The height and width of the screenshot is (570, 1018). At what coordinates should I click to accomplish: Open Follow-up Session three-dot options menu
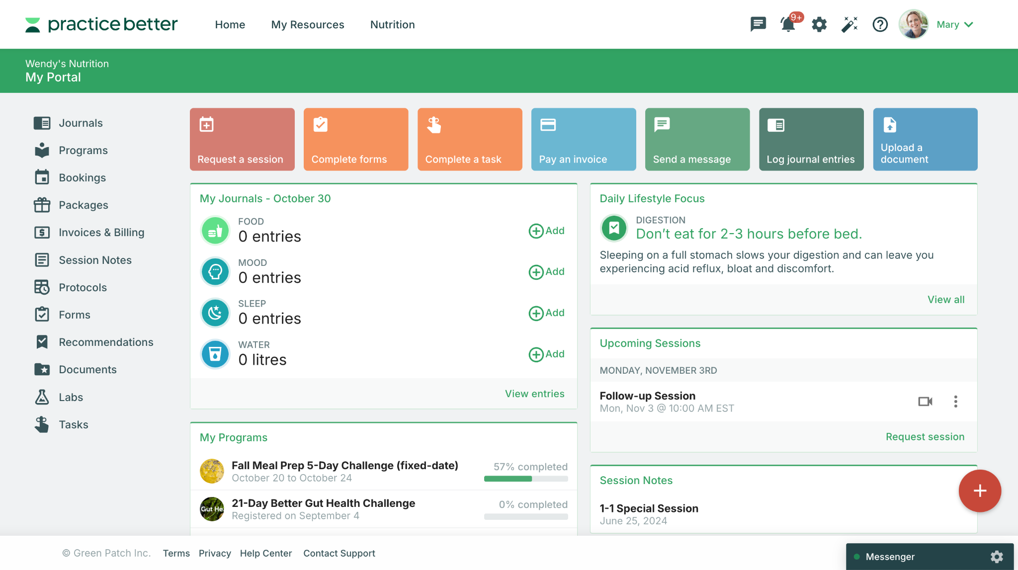coord(955,401)
